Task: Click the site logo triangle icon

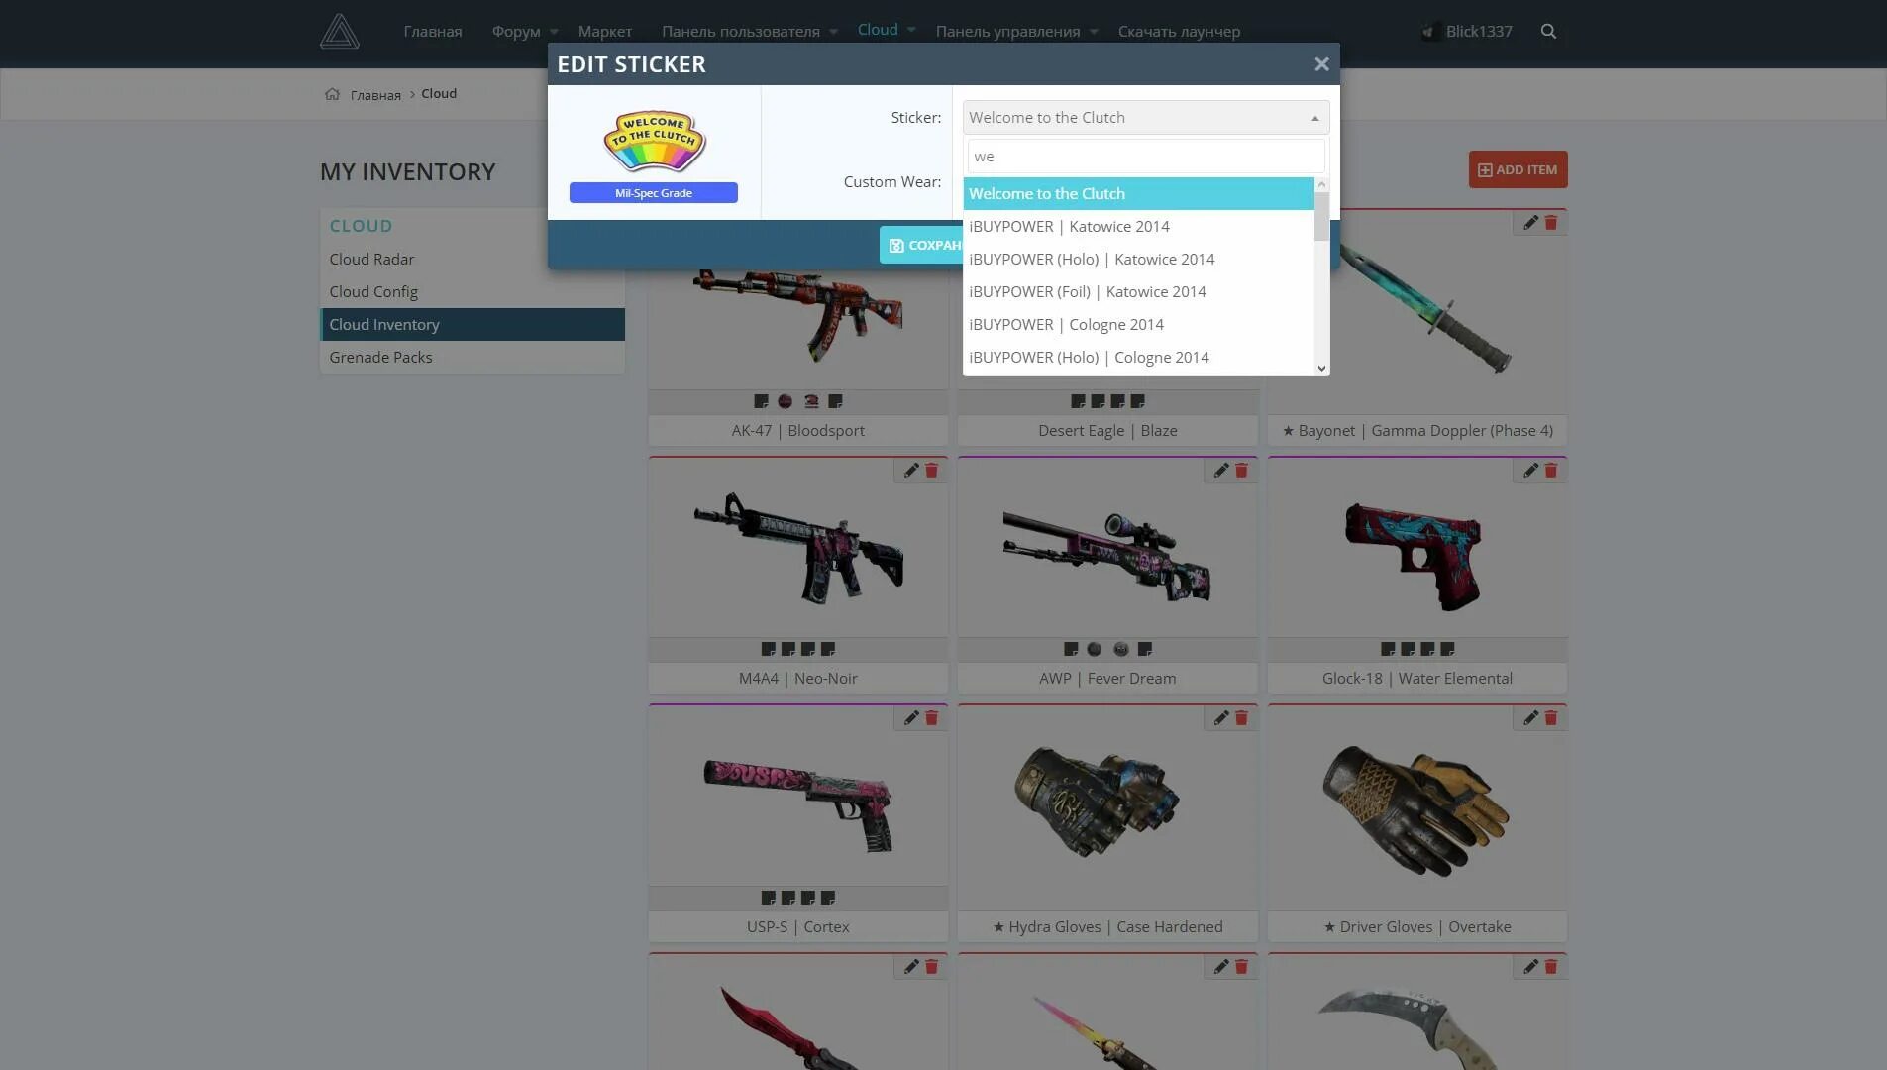Action: [x=340, y=32]
